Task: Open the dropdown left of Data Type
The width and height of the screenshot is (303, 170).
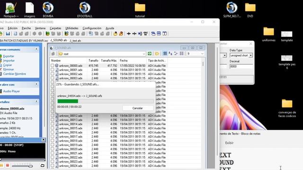Action: [224, 55]
